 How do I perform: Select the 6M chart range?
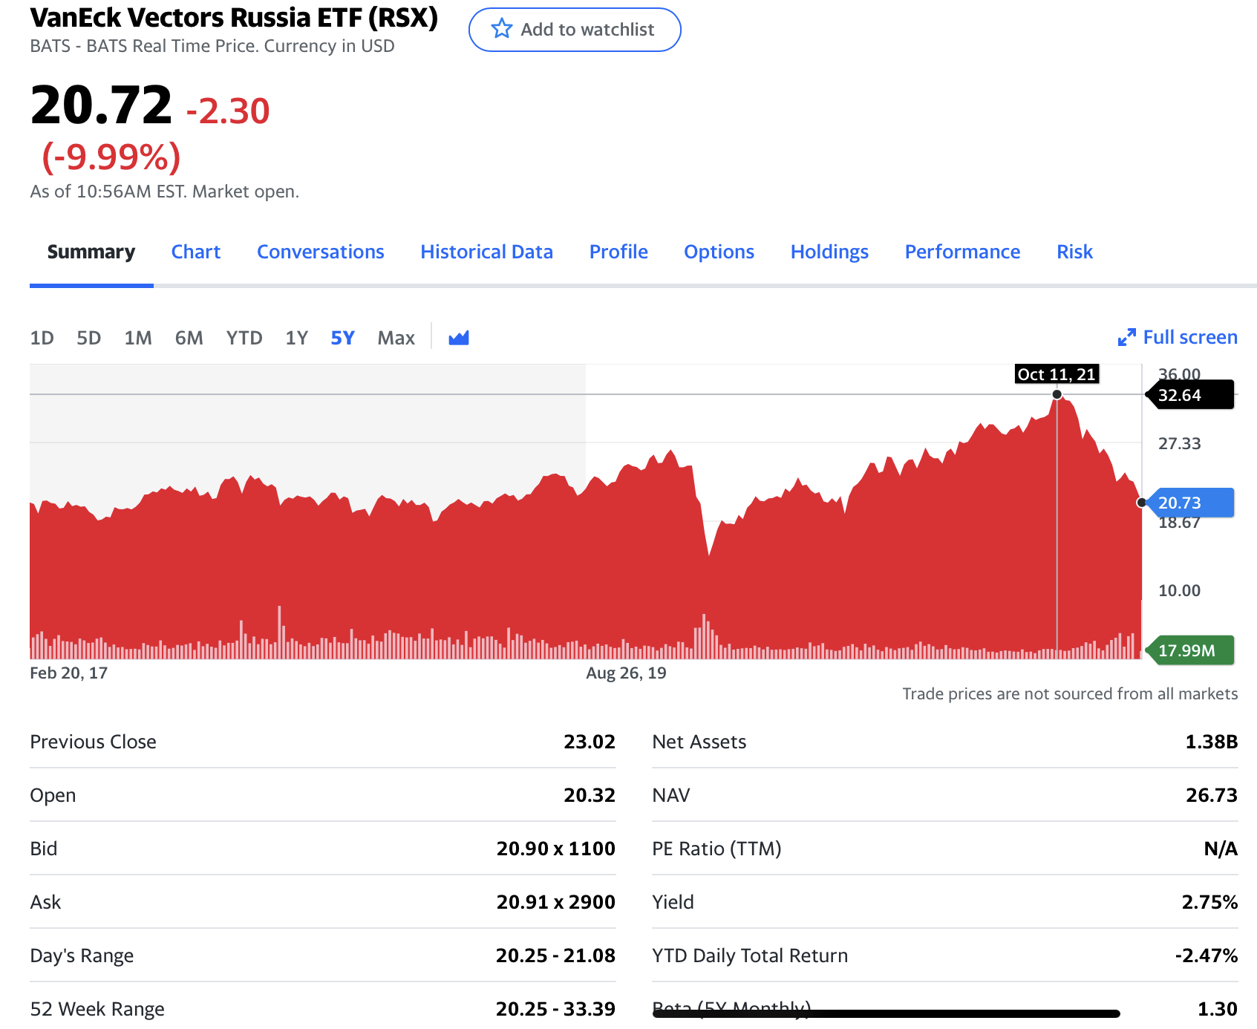[189, 338]
